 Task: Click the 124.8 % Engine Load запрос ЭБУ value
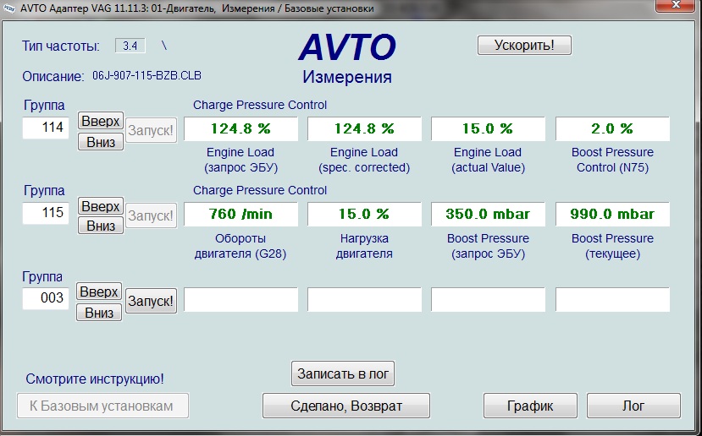click(241, 129)
